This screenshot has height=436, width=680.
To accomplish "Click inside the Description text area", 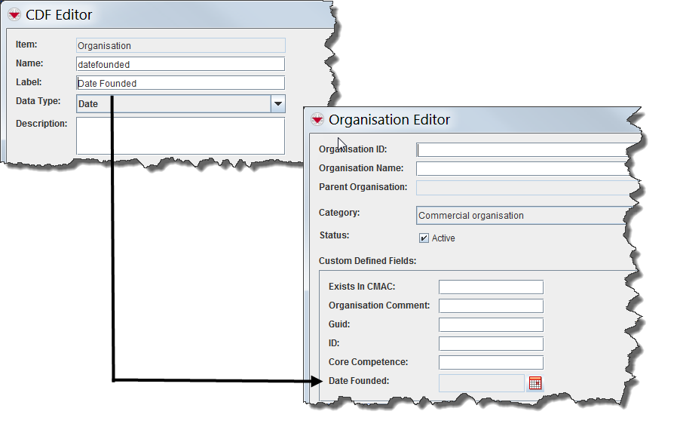I will coord(181,136).
